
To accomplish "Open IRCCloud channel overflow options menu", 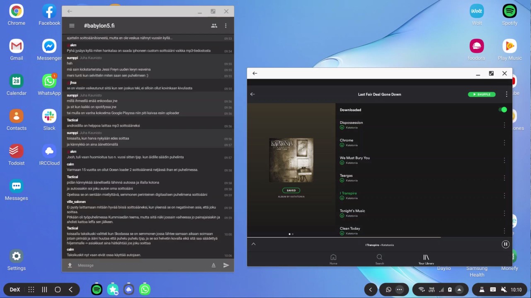I will coord(225,26).
